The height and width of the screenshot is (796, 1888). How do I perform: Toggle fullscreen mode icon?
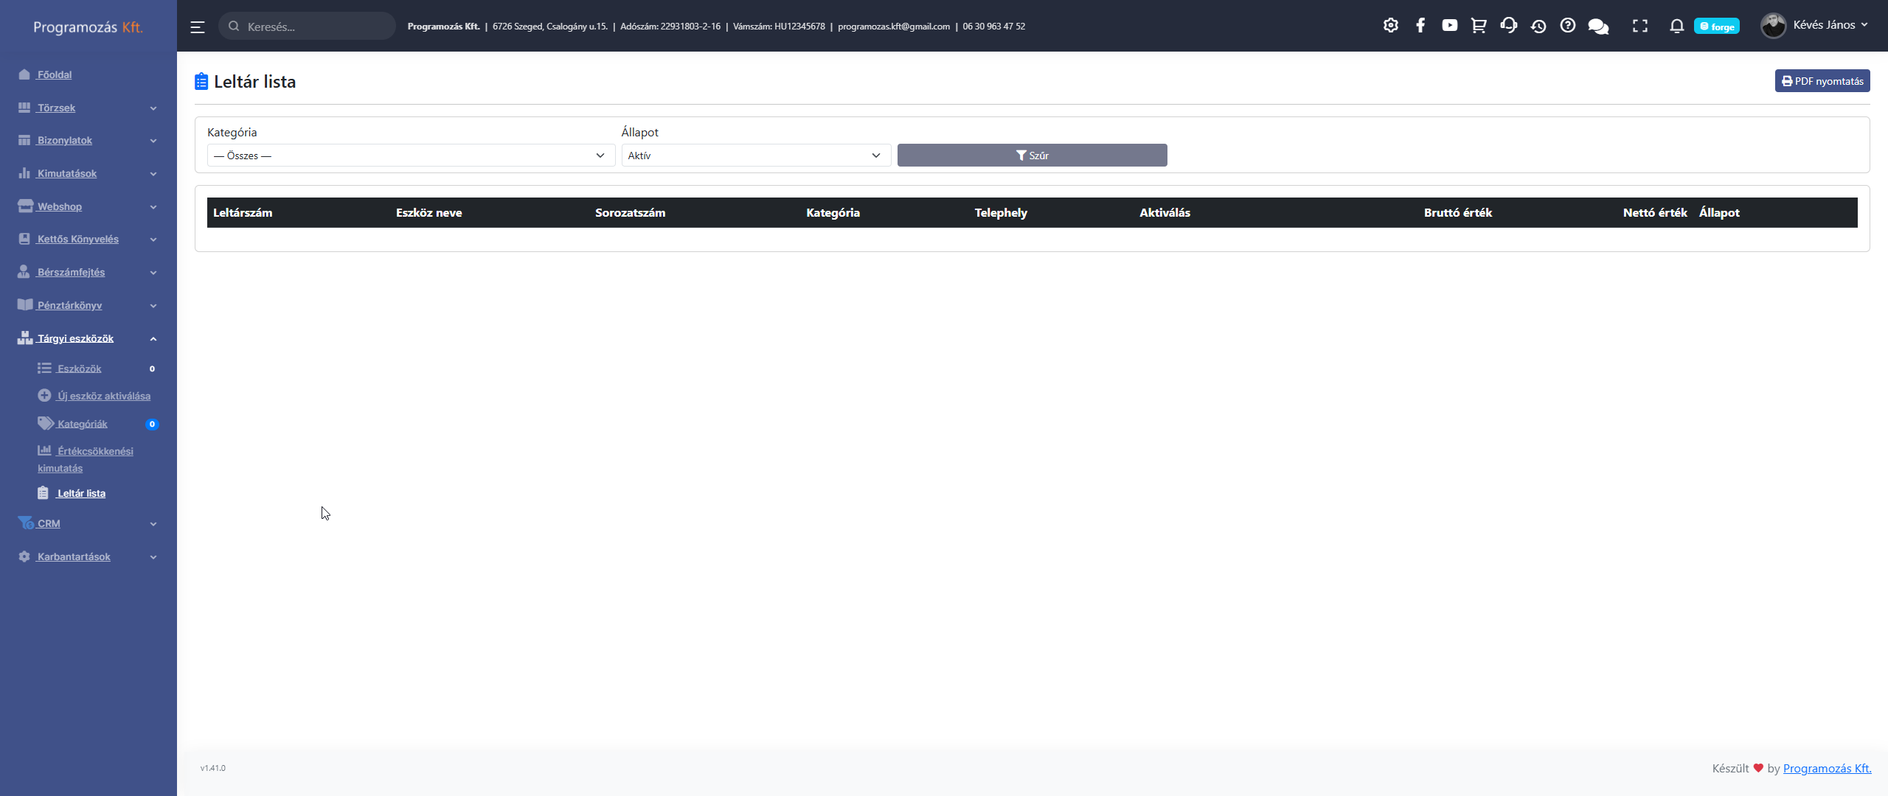[1639, 27]
